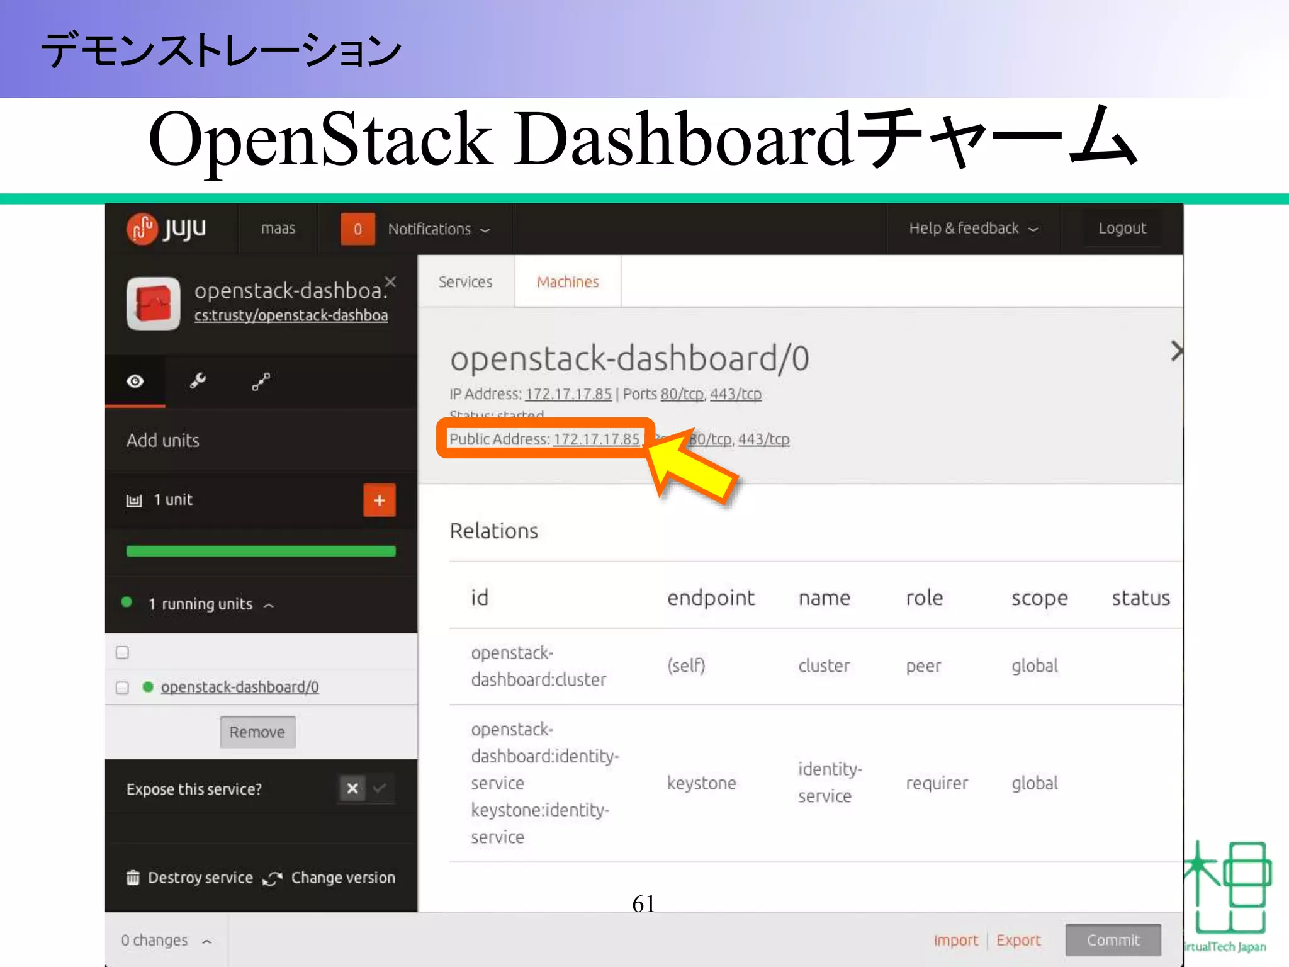Click Destroy service text

(200, 877)
